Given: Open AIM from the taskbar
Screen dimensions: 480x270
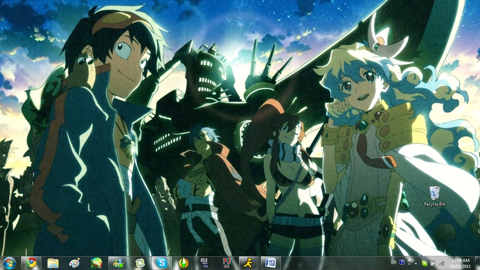Looking at the screenshot, I should [x=249, y=263].
